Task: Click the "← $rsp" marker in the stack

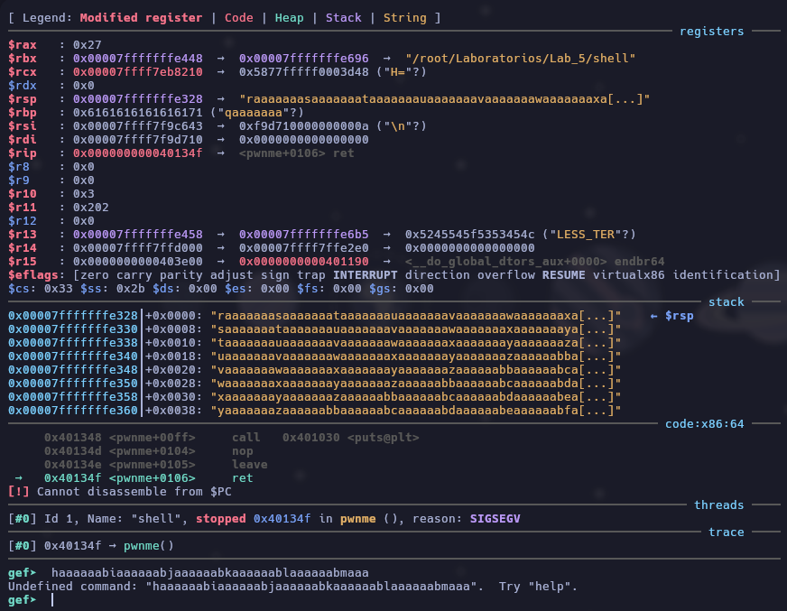Action: (x=671, y=316)
